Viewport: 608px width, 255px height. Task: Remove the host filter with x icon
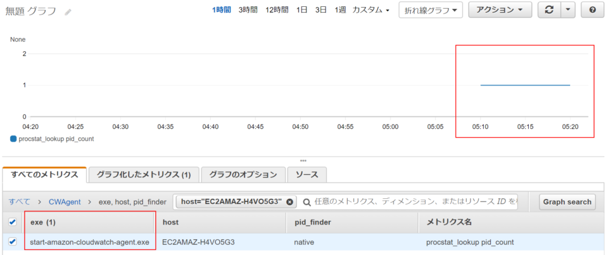tap(289, 202)
